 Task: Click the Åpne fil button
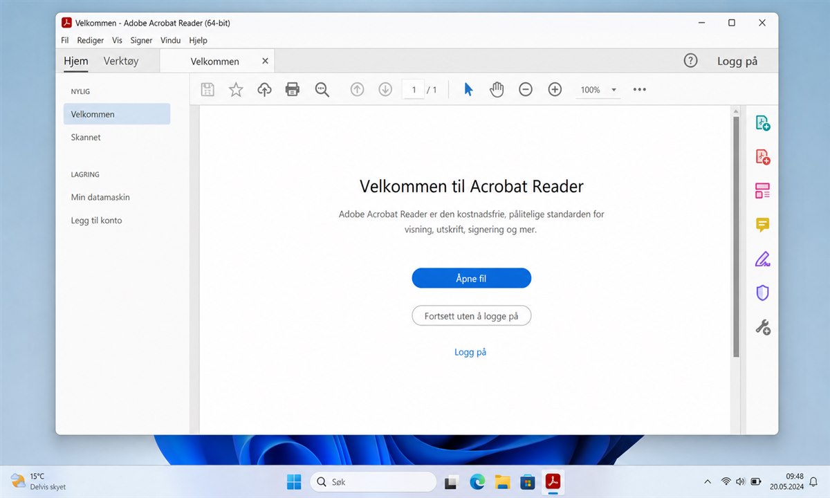(x=471, y=278)
